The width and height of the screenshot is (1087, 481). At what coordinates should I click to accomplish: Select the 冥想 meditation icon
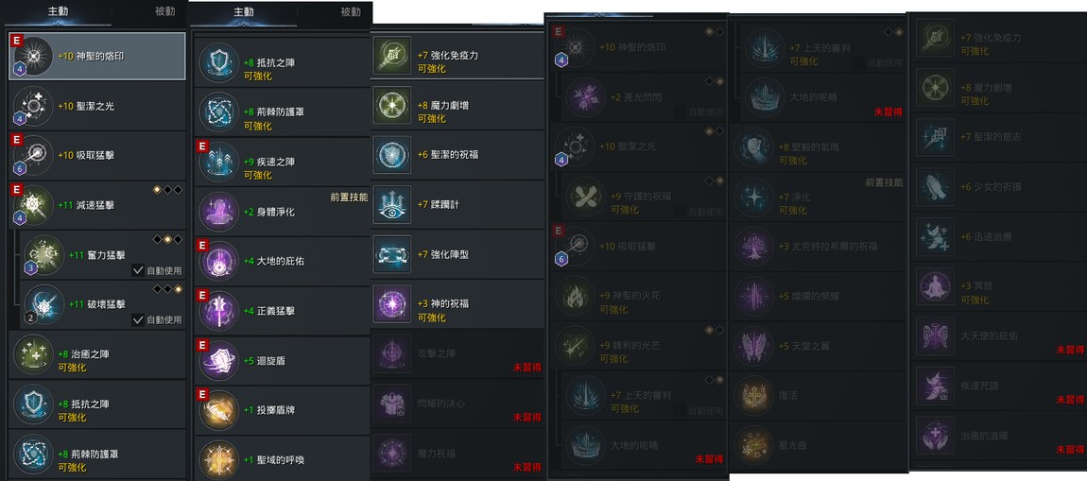(935, 286)
